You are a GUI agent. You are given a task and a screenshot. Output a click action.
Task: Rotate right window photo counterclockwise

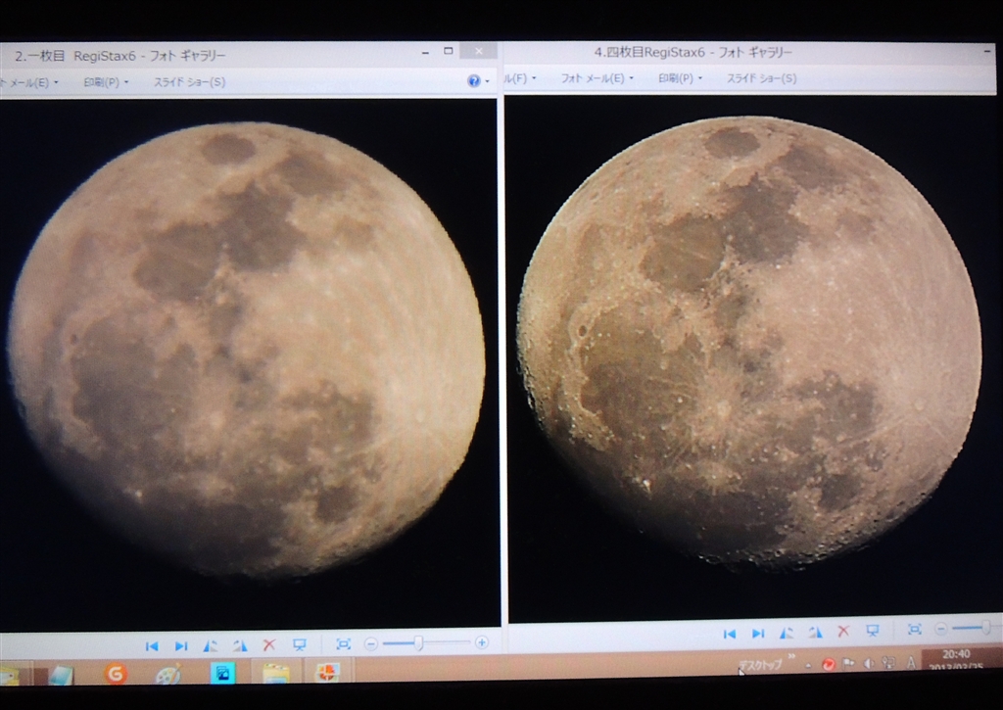tap(787, 633)
